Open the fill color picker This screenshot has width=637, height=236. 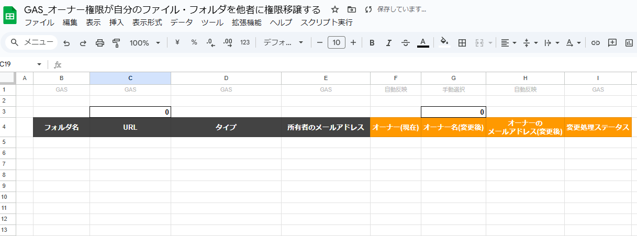point(444,43)
